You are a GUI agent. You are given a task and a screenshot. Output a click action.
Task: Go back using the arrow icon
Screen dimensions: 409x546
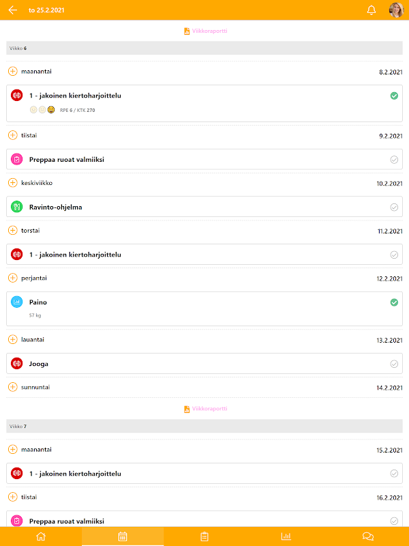[x=12, y=10]
